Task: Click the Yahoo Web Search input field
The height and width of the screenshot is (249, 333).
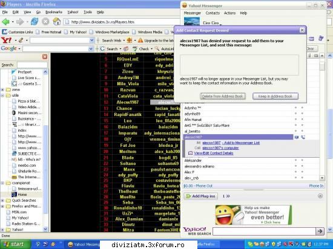Action: coord(263,231)
